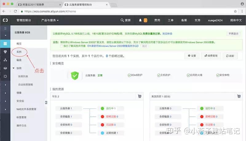This screenshot has height=141, width=246.
Task: Open NAS文件系统管理 in sidebar
Action: [x=26, y=109]
